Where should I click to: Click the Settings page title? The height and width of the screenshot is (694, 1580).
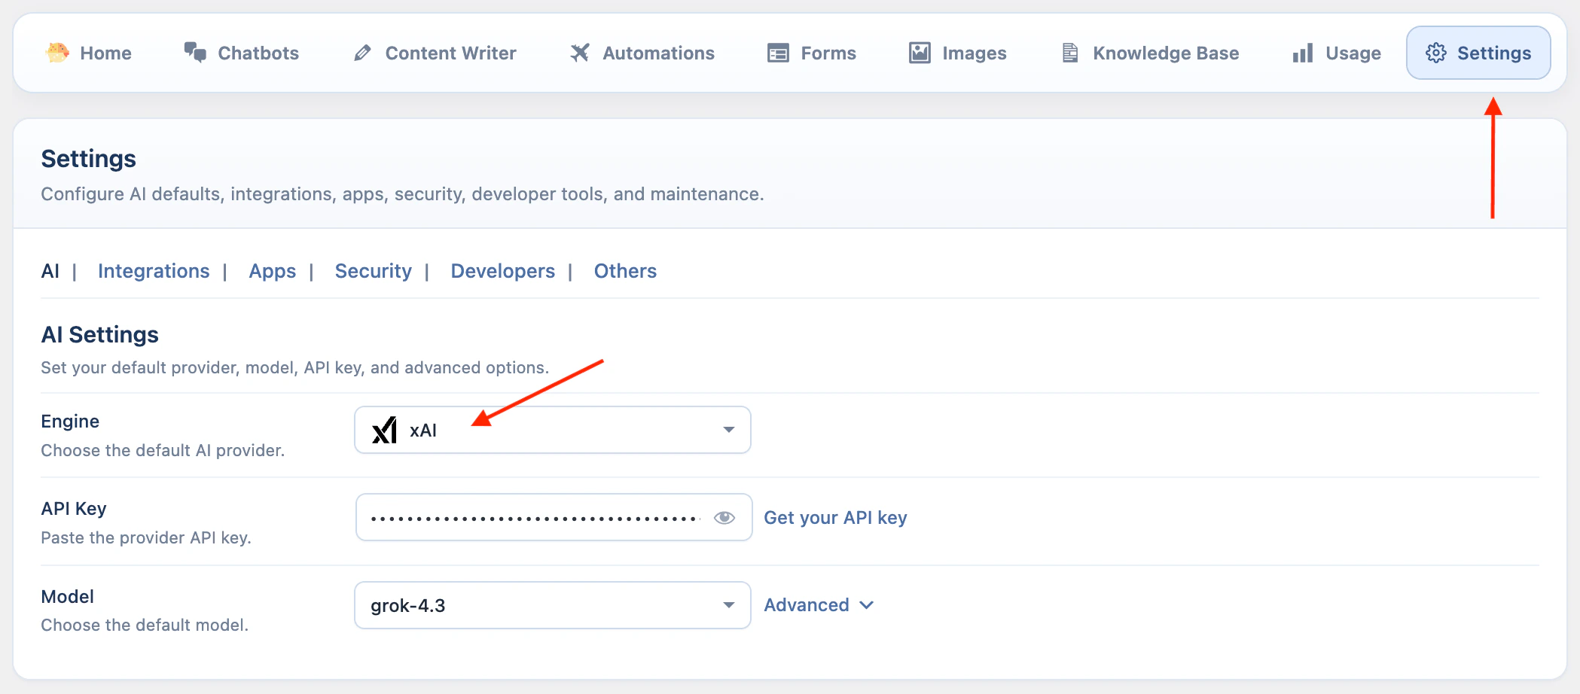88,159
